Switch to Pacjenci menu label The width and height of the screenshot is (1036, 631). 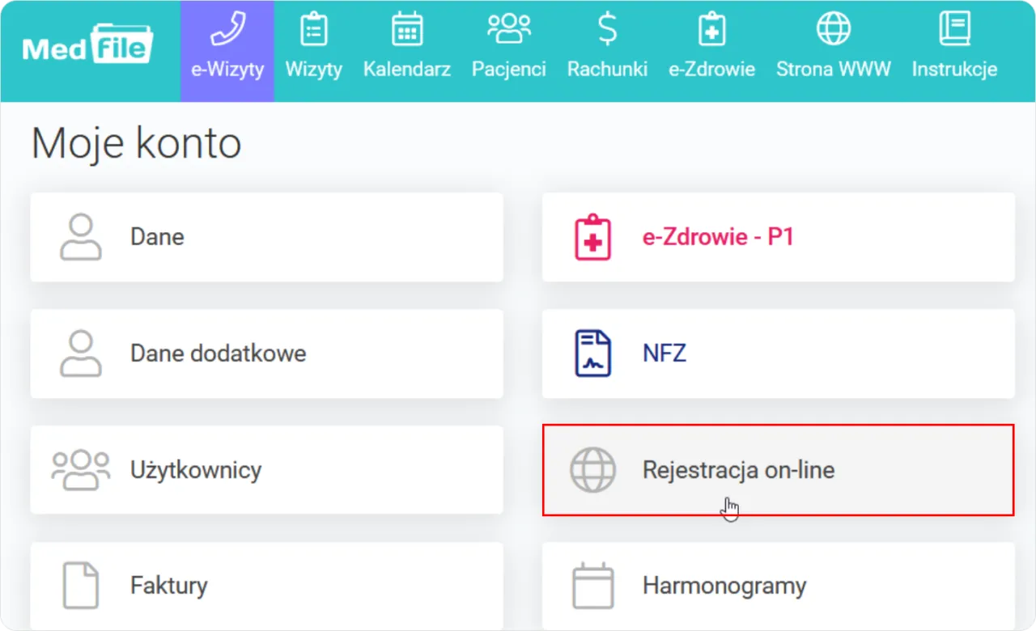(x=509, y=70)
